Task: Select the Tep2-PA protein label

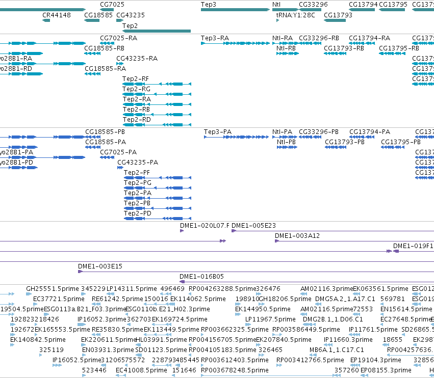Action: coord(138,193)
